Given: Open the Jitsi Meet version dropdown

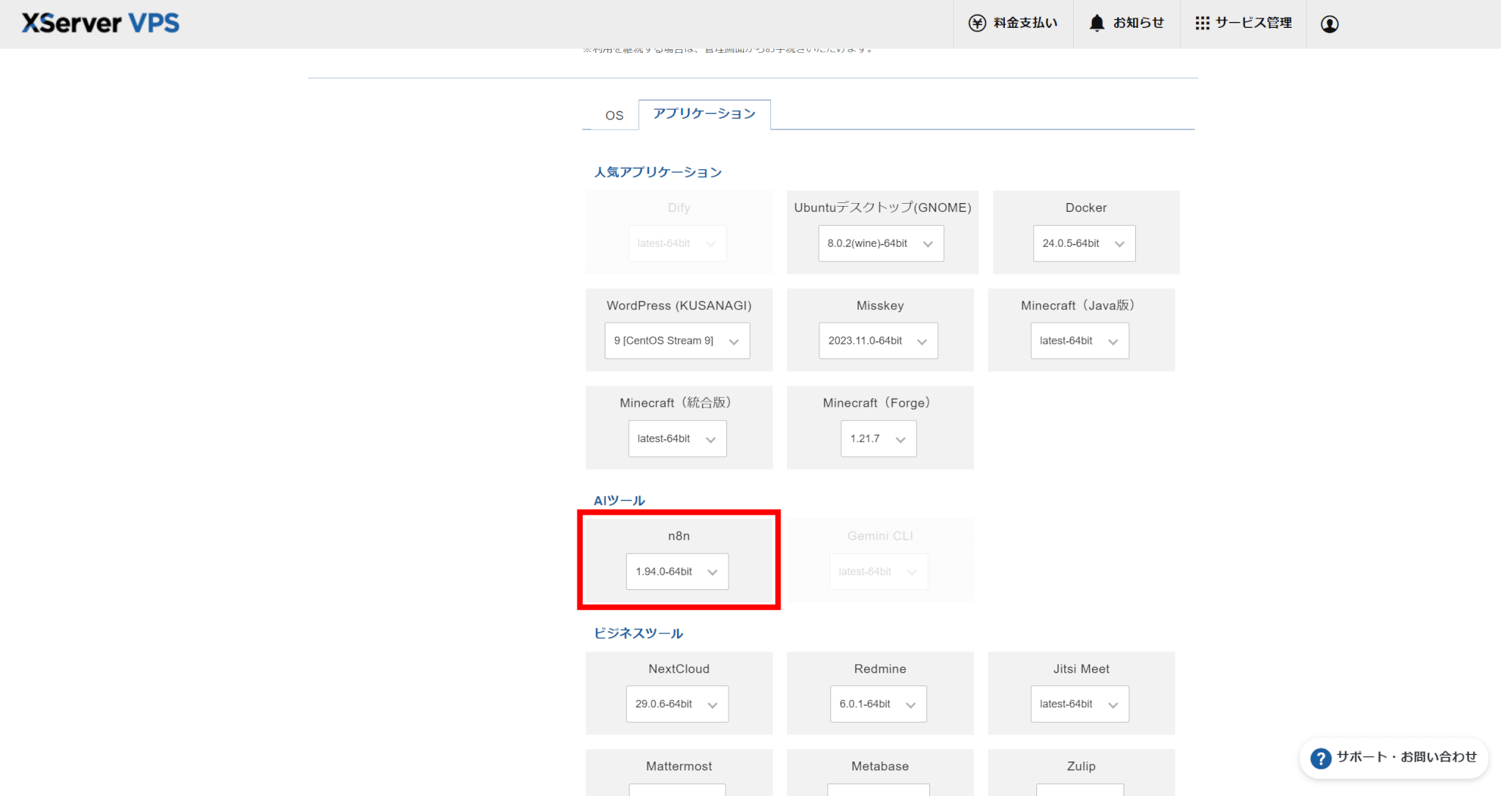Looking at the screenshot, I should tap(1080, 704).
